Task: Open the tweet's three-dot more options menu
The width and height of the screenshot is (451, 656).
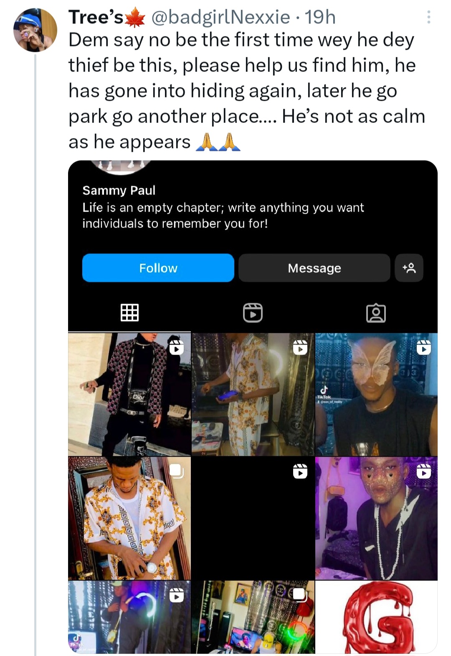Action: 428,17
